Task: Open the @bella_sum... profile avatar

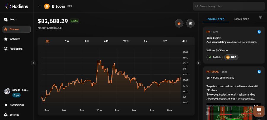Action: coord(7,91)
